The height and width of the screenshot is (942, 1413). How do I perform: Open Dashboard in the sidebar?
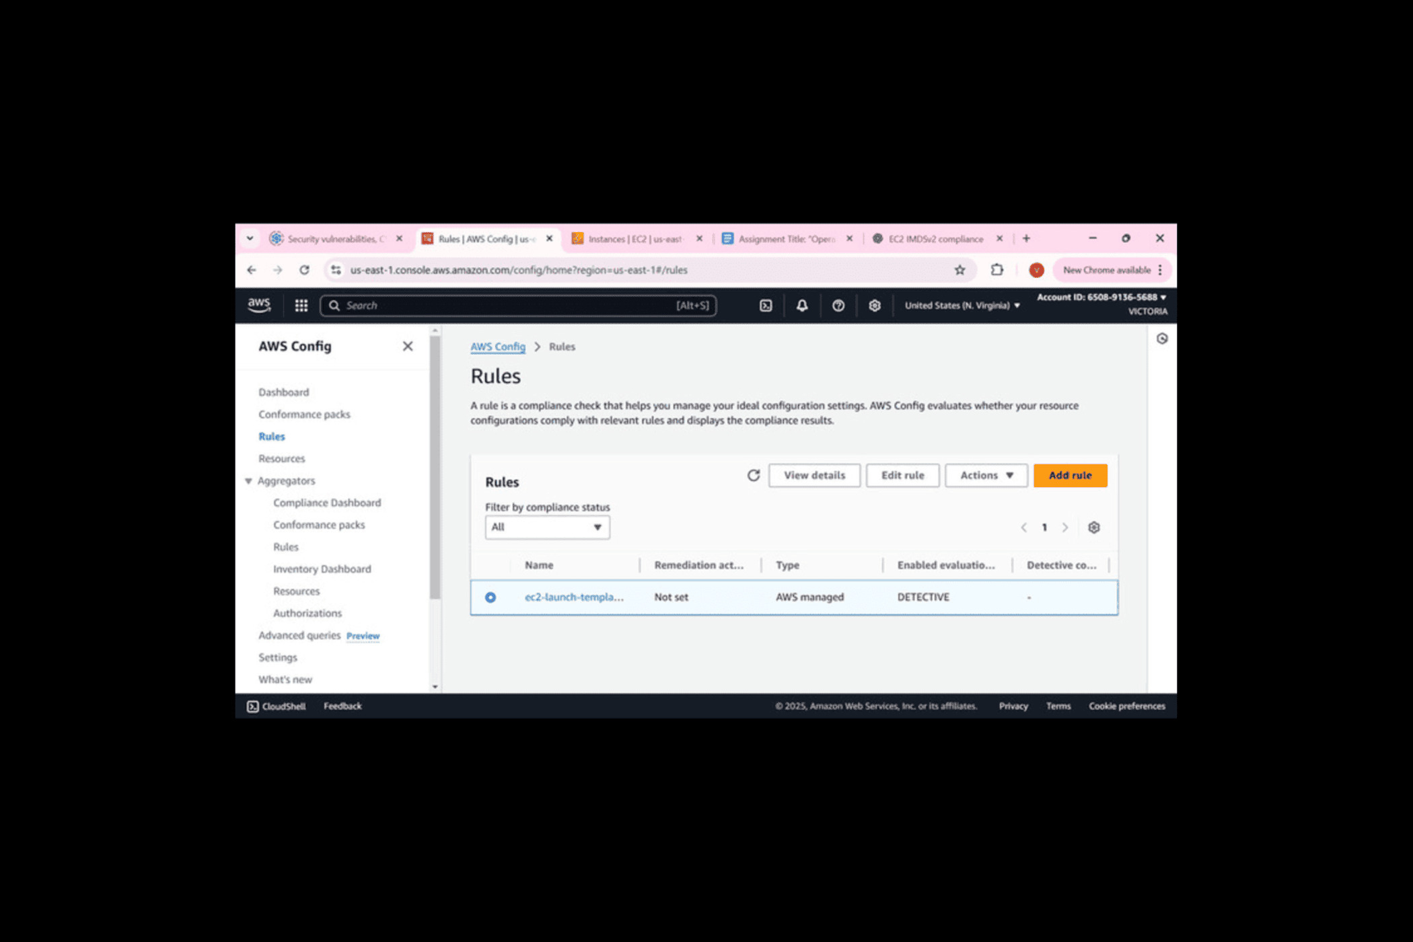(x=284, y=392)
